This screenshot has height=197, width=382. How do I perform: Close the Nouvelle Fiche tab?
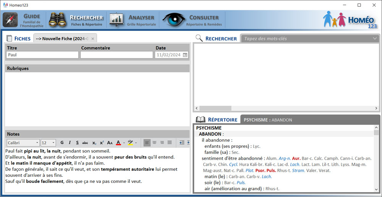click(x=92, y=38)
